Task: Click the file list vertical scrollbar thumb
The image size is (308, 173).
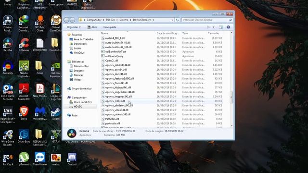Action: 231,98
